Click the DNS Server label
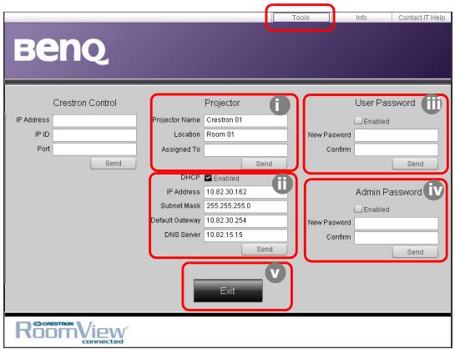455x349 pixels. click(x=183, y=235)
